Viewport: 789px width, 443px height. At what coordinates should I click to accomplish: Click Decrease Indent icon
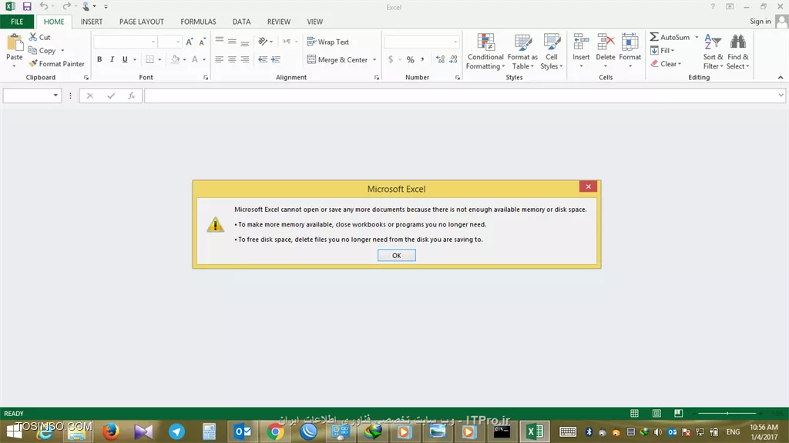click(x=263, y=59)
